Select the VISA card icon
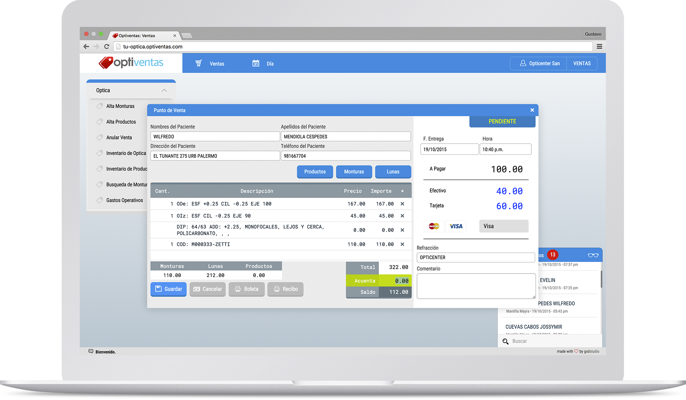 coord(456,226)
